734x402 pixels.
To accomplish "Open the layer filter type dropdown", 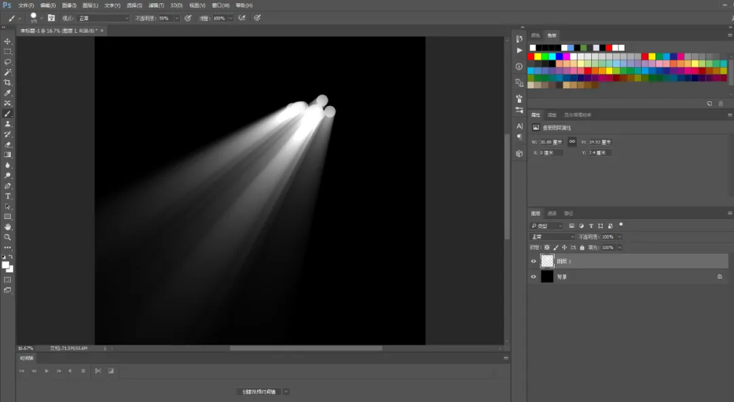I will point(546,226).
